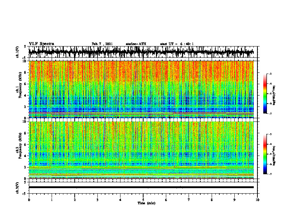This screenshot has height=224, width=290.
Task: Click the "-7" label on ch.2 color bar
Action: 270,174
